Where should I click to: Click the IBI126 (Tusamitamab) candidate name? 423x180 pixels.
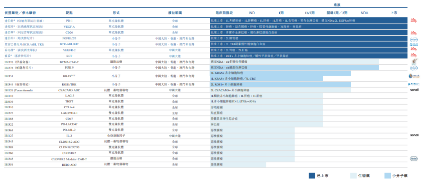pyautogui.click(x=18, y=90)
